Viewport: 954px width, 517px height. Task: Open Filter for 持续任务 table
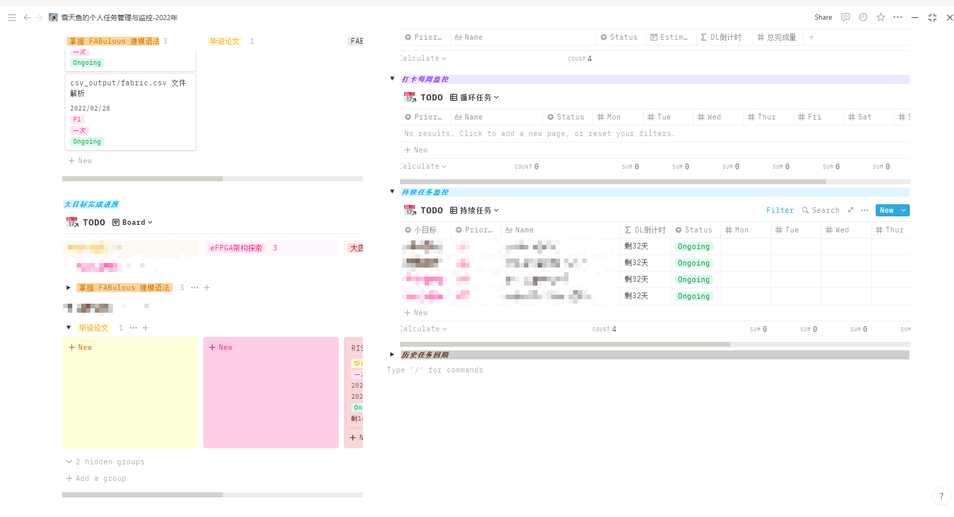pyautogui.click(x=780, y=210)
